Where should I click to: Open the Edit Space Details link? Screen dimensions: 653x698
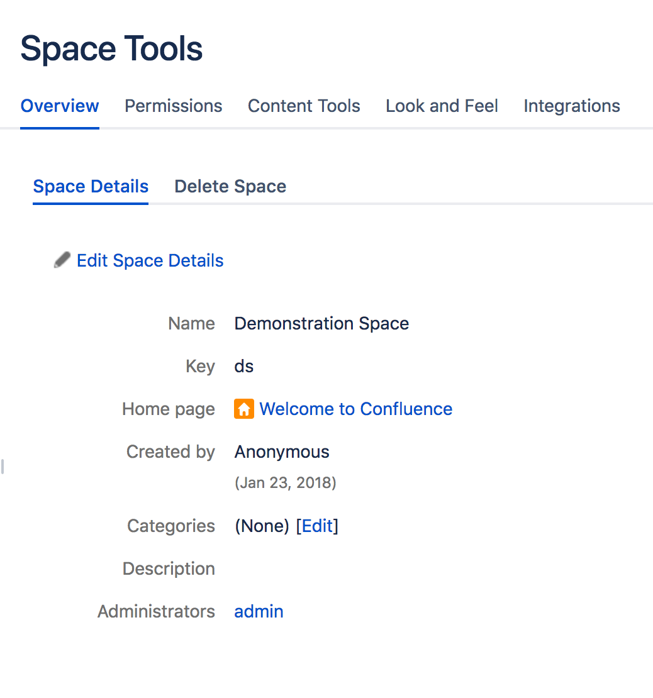(150, 260)
